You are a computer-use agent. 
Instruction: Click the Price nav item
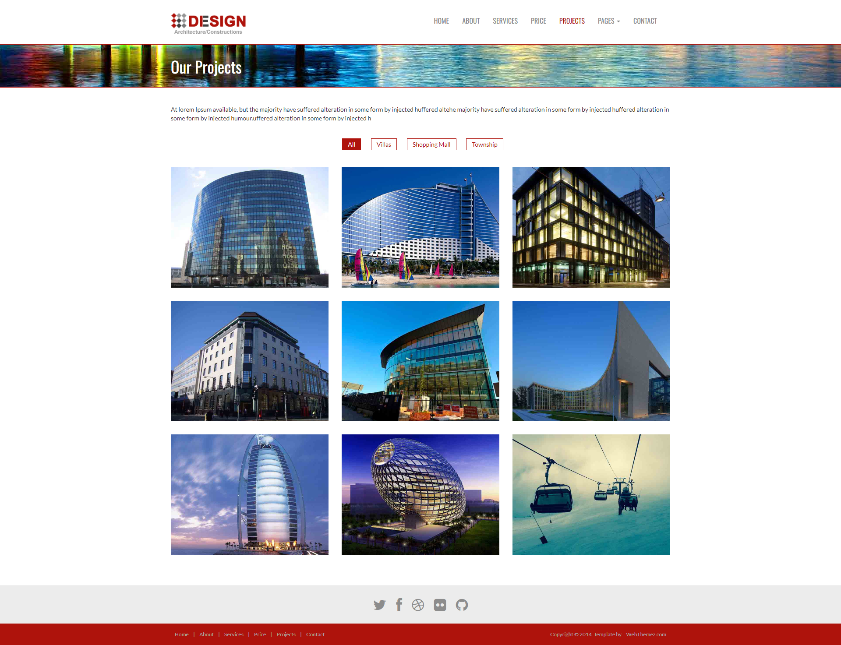click(540, 20)
